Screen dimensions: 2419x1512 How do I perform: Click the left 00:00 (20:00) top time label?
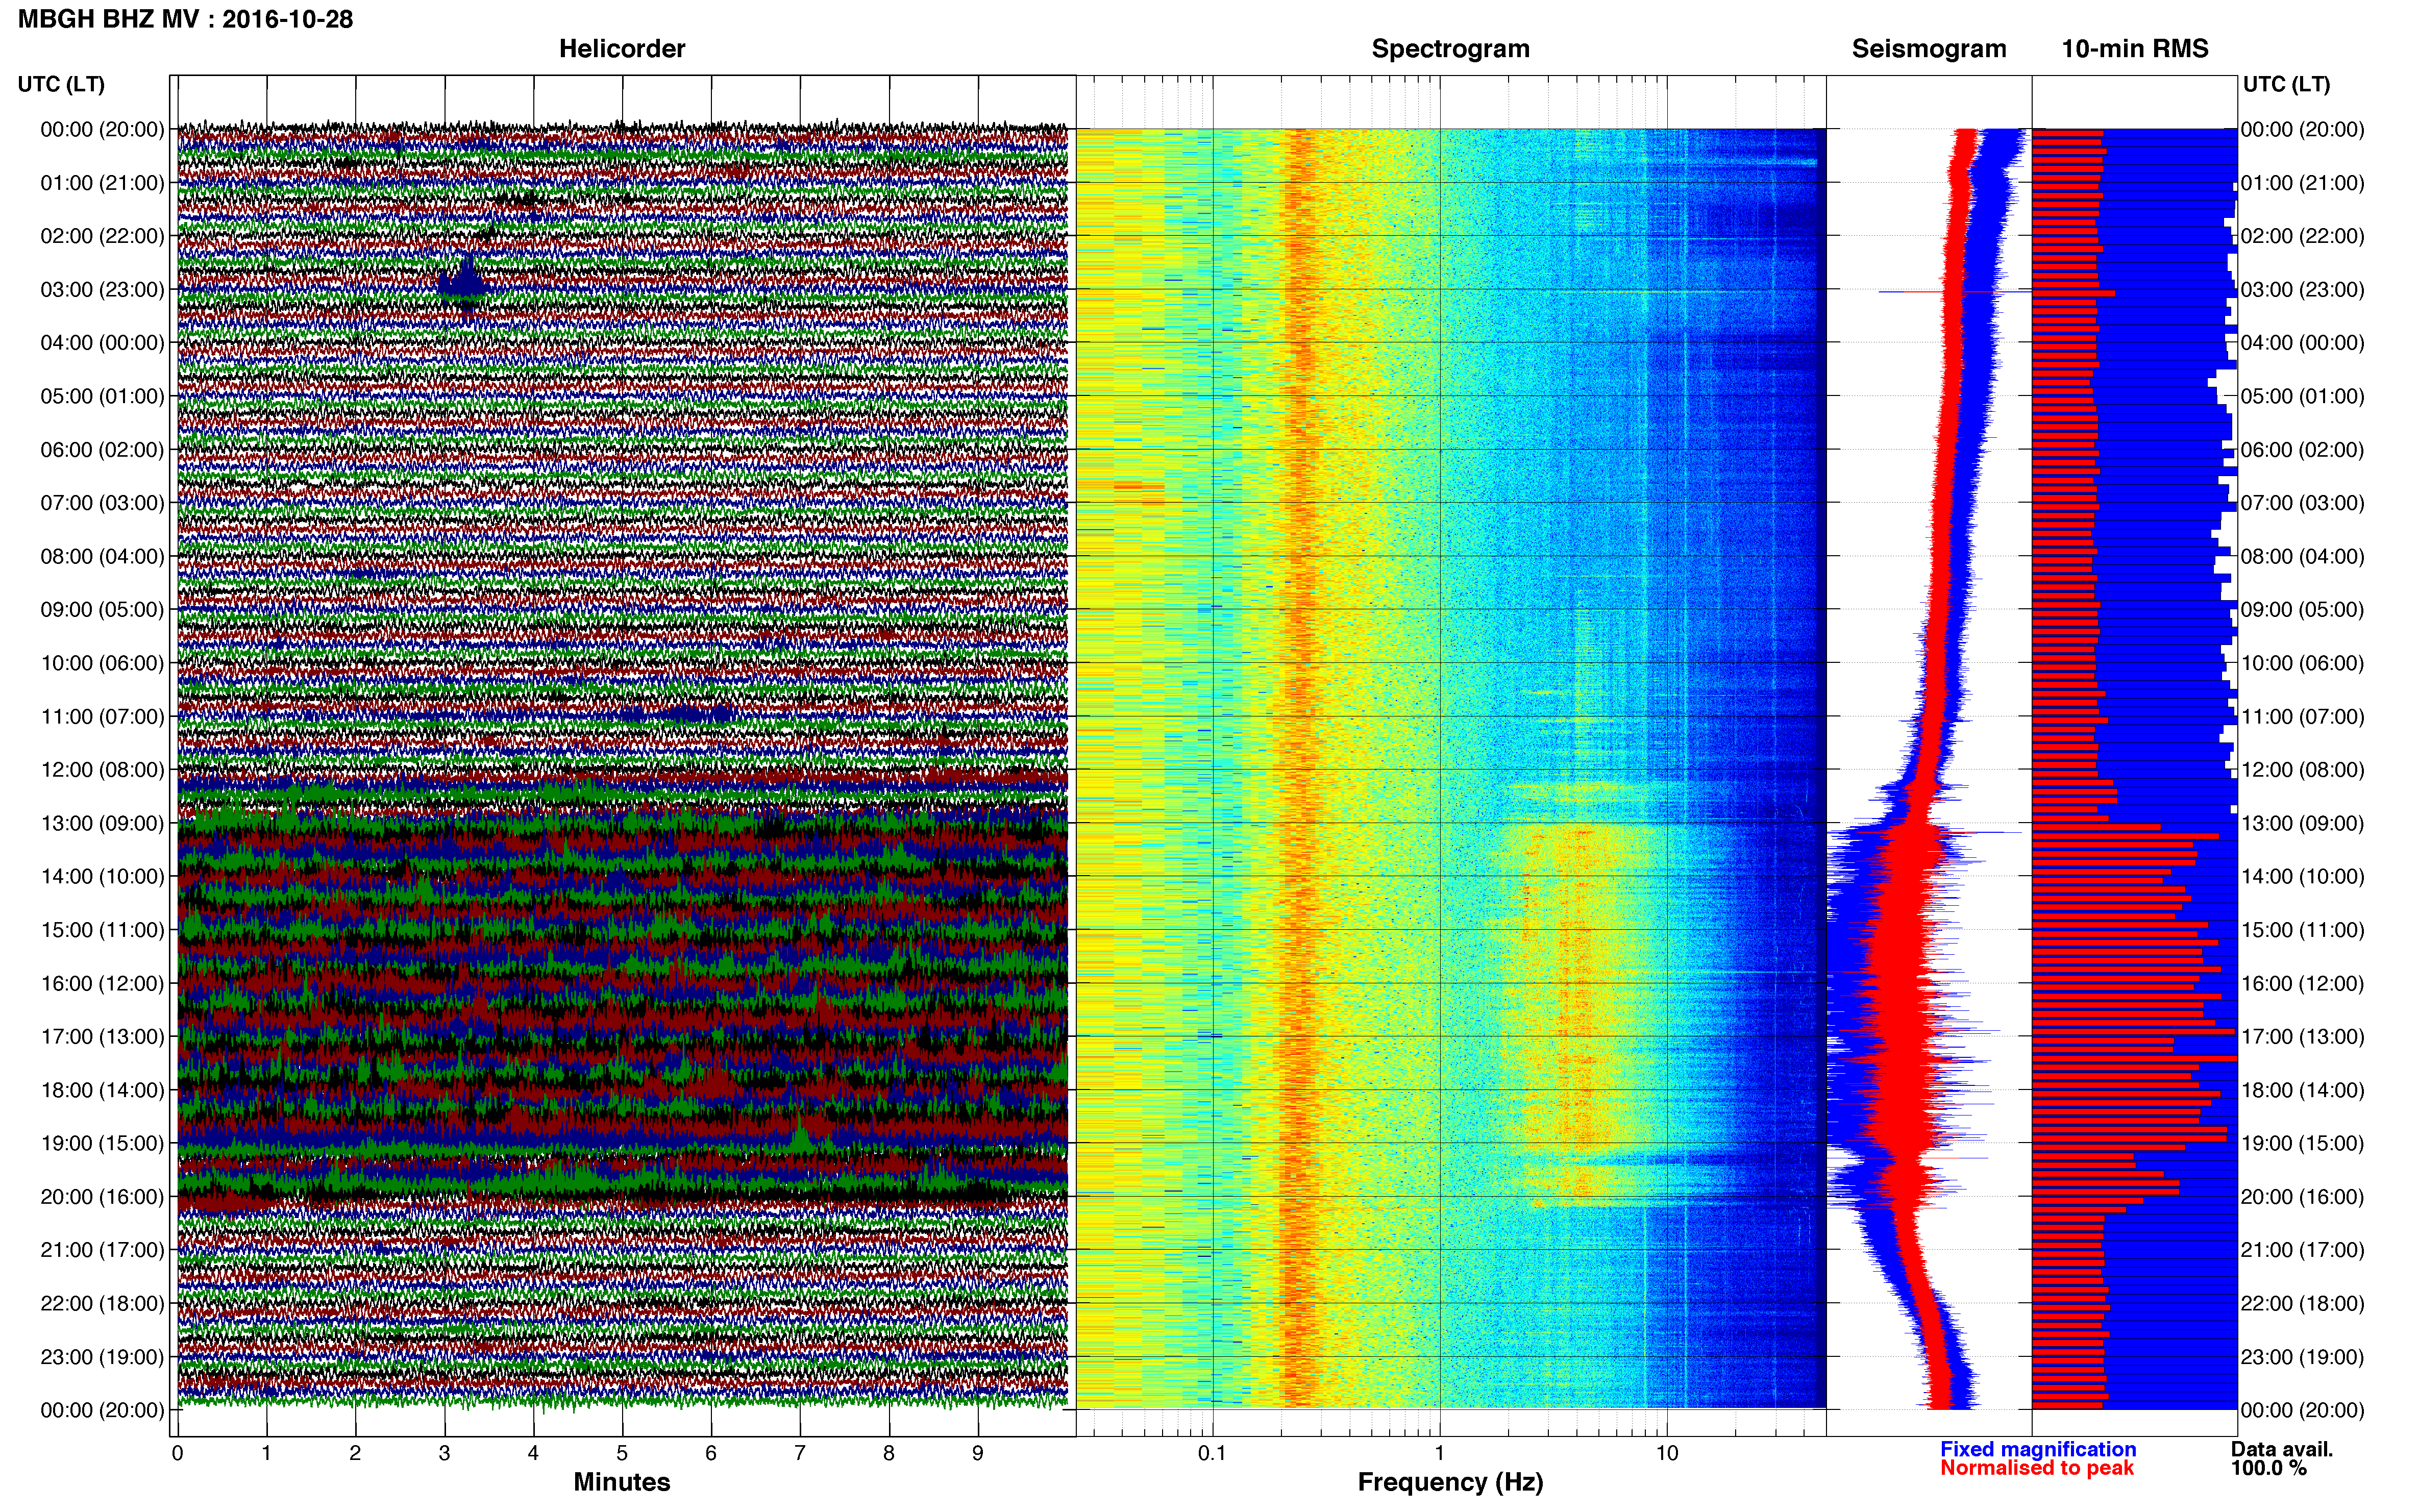click(x=102, y=130)
